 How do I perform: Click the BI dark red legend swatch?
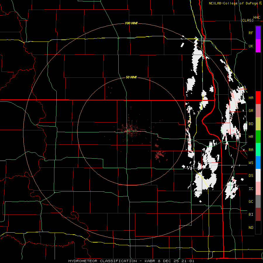(258, 214)
